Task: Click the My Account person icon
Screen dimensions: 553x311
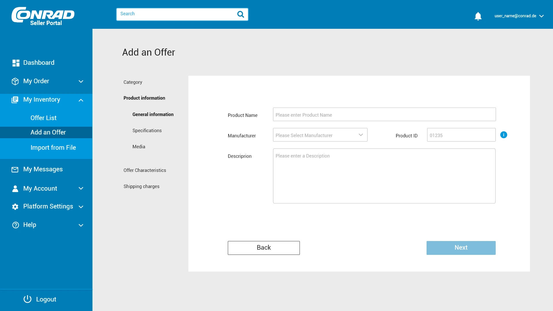Action: pyautogui.click(x=15, y=189)
